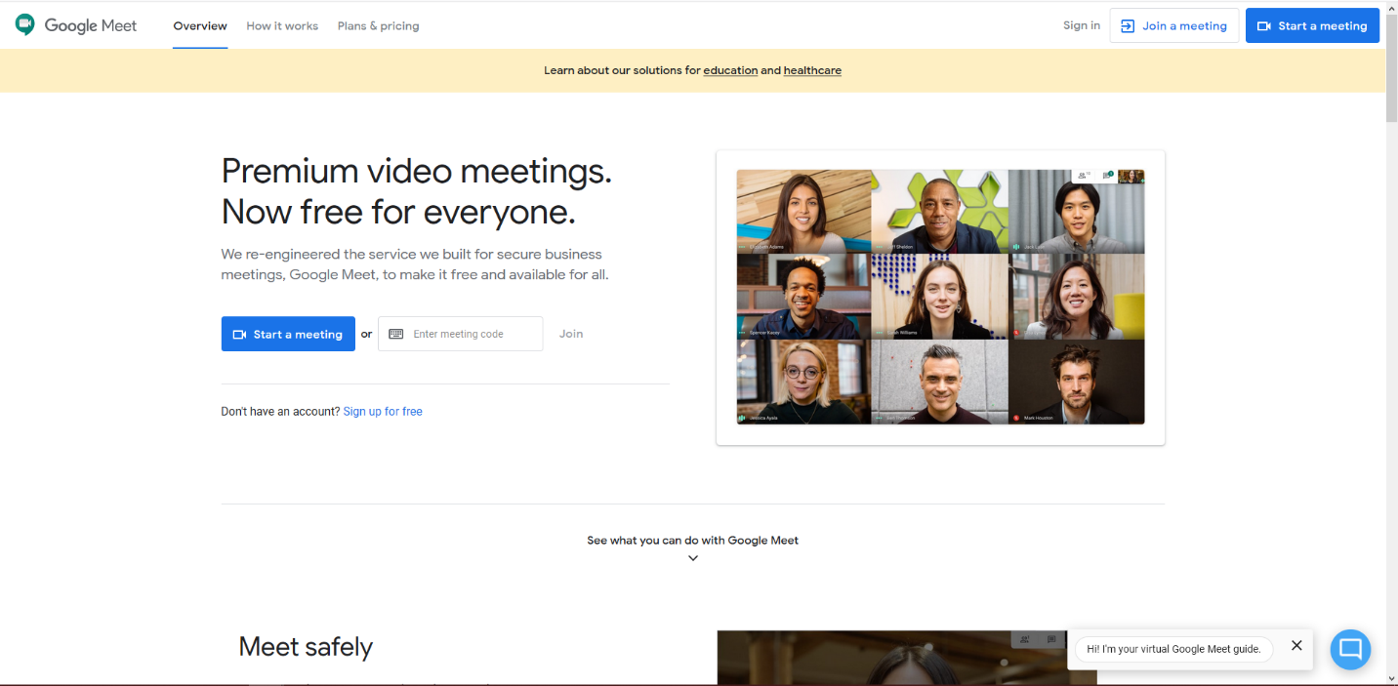Viewport: 1398px width, 686px height.
Task: Click See what you can do with Google Meet text
Action: pos(692,540)
